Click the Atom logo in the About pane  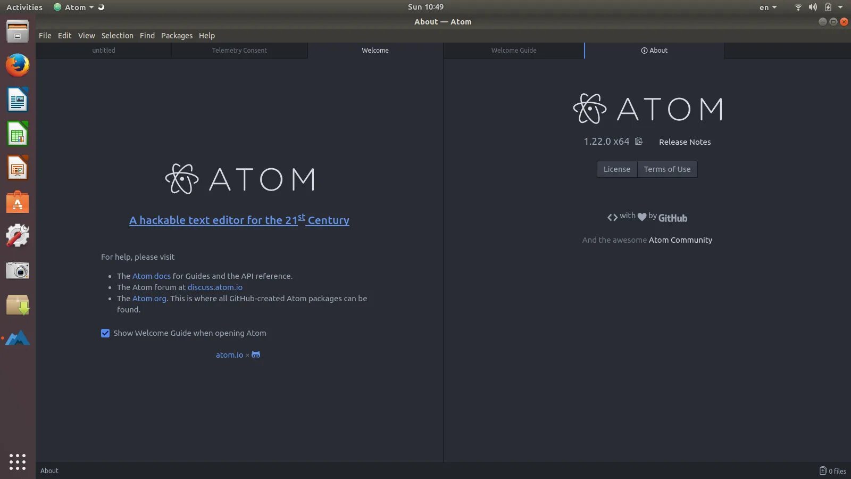[648, 109]
